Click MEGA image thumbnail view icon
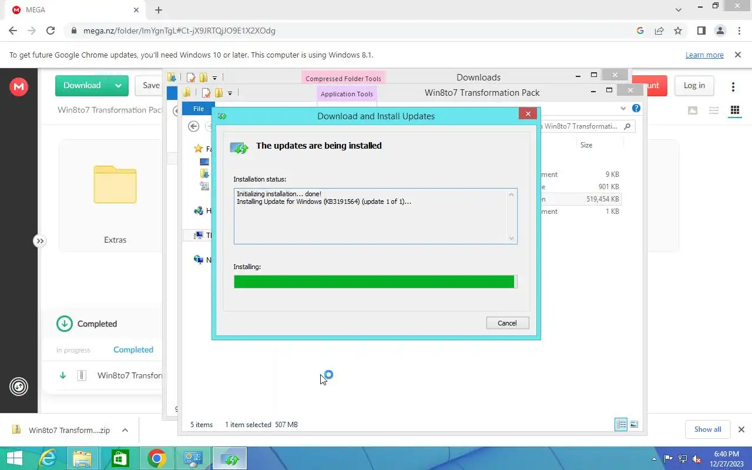 693,110
